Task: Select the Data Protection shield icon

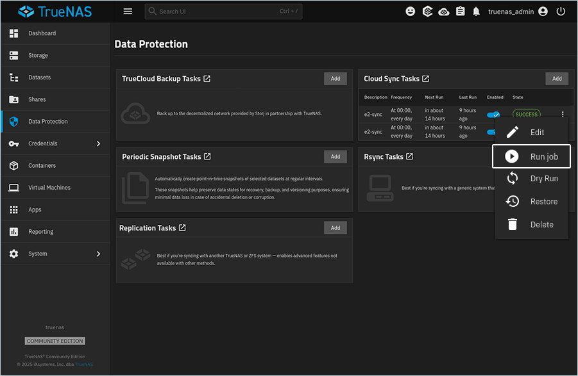Action: [x=13, y=122]
